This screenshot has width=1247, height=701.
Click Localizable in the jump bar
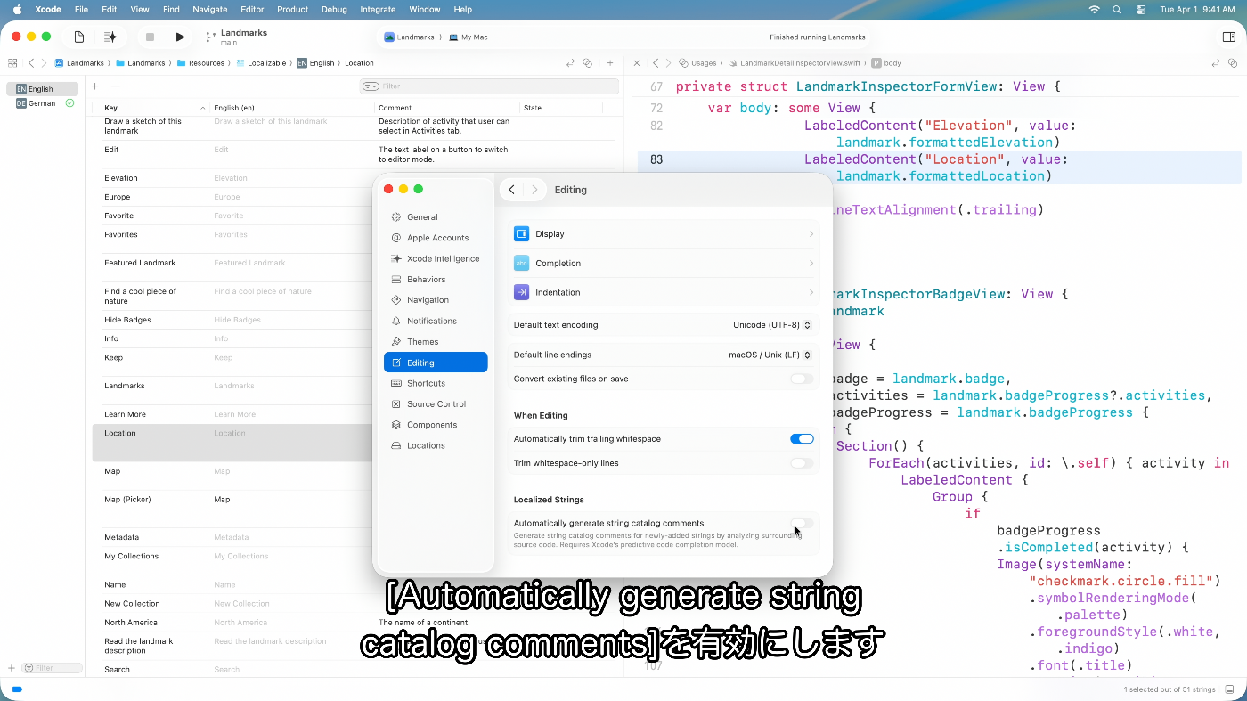260,63
